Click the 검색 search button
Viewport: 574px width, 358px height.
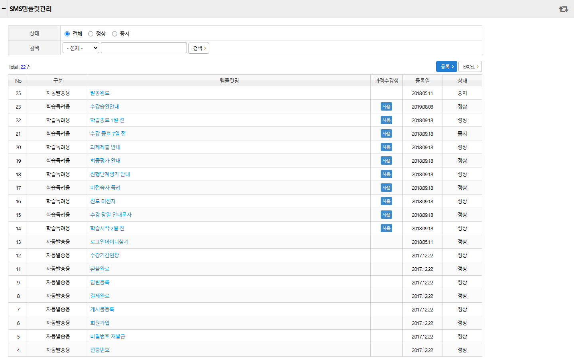[199, 48]
